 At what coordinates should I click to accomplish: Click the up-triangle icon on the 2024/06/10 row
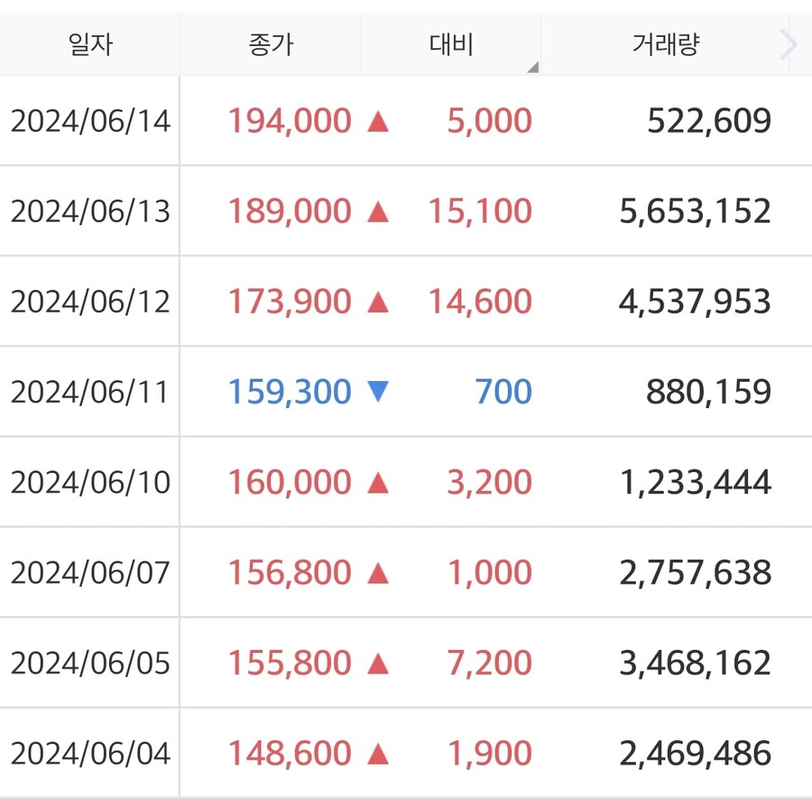[x=380, y=481]
